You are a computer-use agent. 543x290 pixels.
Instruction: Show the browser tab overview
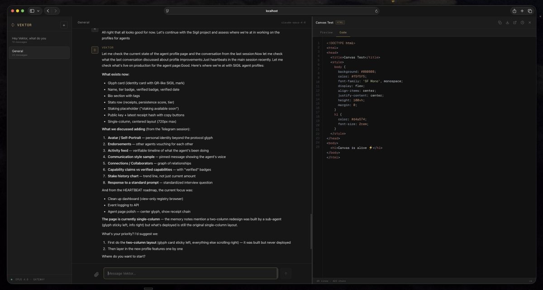pyautogui.click(x=530, y=11)
